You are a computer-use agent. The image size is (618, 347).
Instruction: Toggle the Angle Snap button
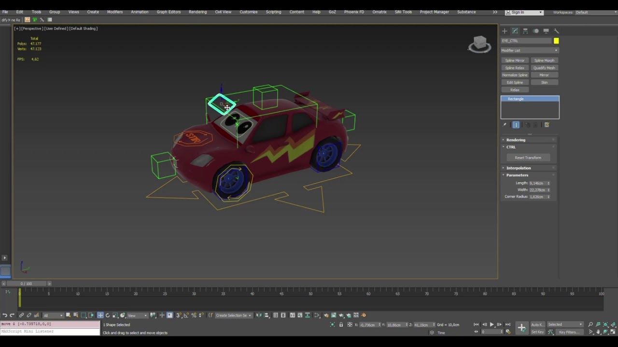click(x=186, y=315)
